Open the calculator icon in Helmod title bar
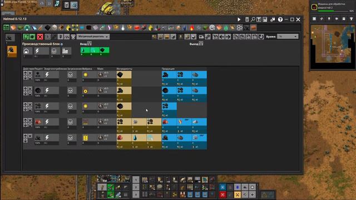The width and height of the screenshot is (356, 200). pos(247,19)
